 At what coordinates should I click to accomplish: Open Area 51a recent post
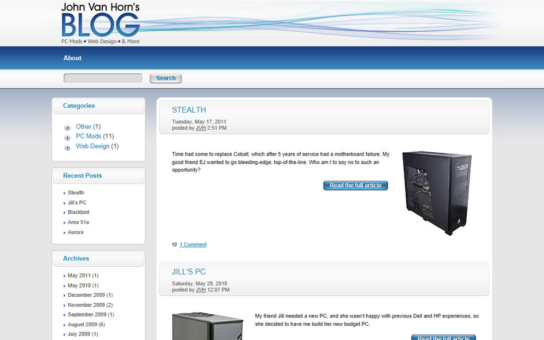[x=78, y=222]
